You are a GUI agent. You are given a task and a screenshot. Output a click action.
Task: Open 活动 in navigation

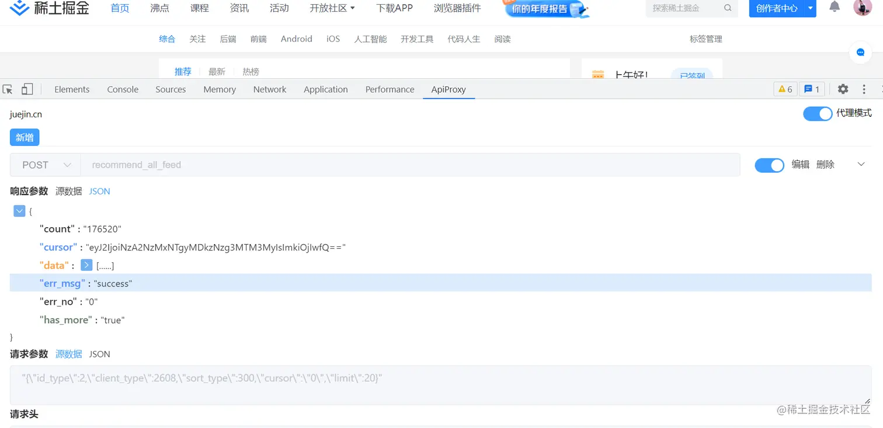tap(279, 8)
